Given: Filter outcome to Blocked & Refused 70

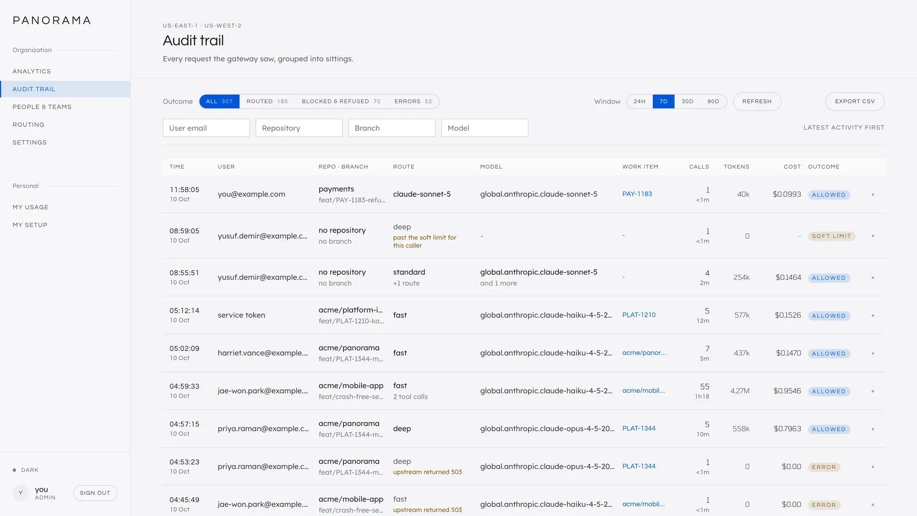Looking at the screenshot, I should click(x=341, y=101).
